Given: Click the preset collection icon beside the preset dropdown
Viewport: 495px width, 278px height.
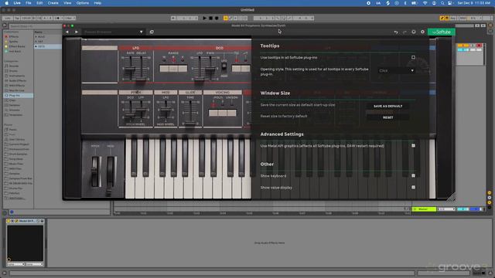Looking at the screenshot, I should tap(152, 32).
